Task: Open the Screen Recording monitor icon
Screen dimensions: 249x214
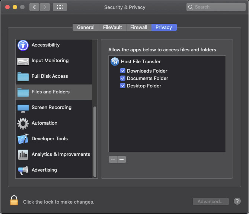Action: tap(23, 108)
